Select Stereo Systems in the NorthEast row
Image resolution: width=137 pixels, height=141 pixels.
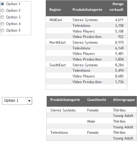[x=85, y=42]
